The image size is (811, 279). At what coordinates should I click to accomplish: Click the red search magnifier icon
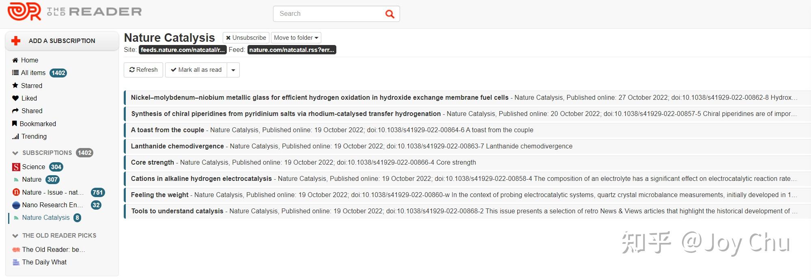pos(389,14)
